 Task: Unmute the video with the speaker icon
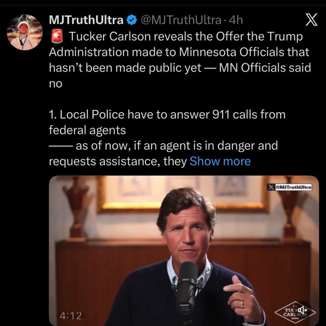coord(303,310)
